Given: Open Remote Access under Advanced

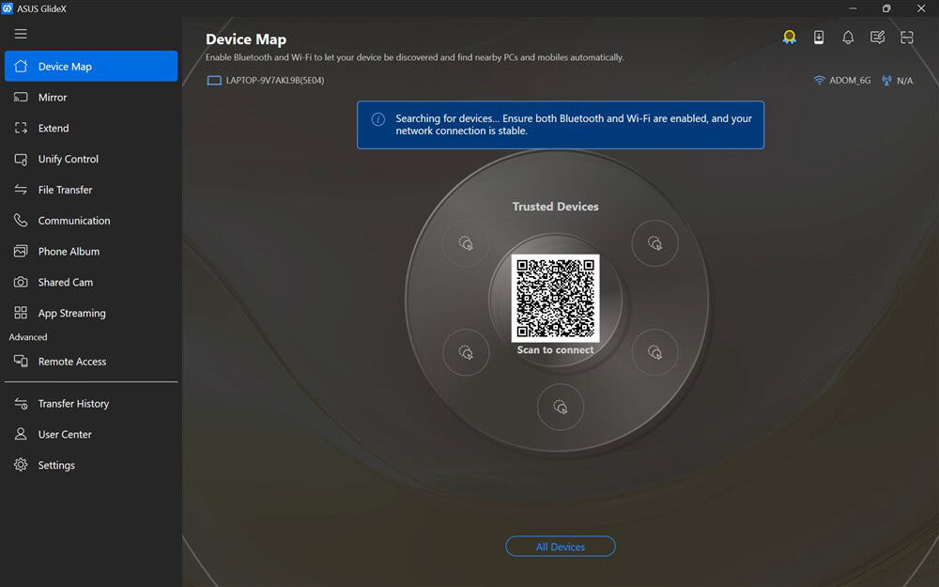Looking at the screenshot, I should (91, 362).
